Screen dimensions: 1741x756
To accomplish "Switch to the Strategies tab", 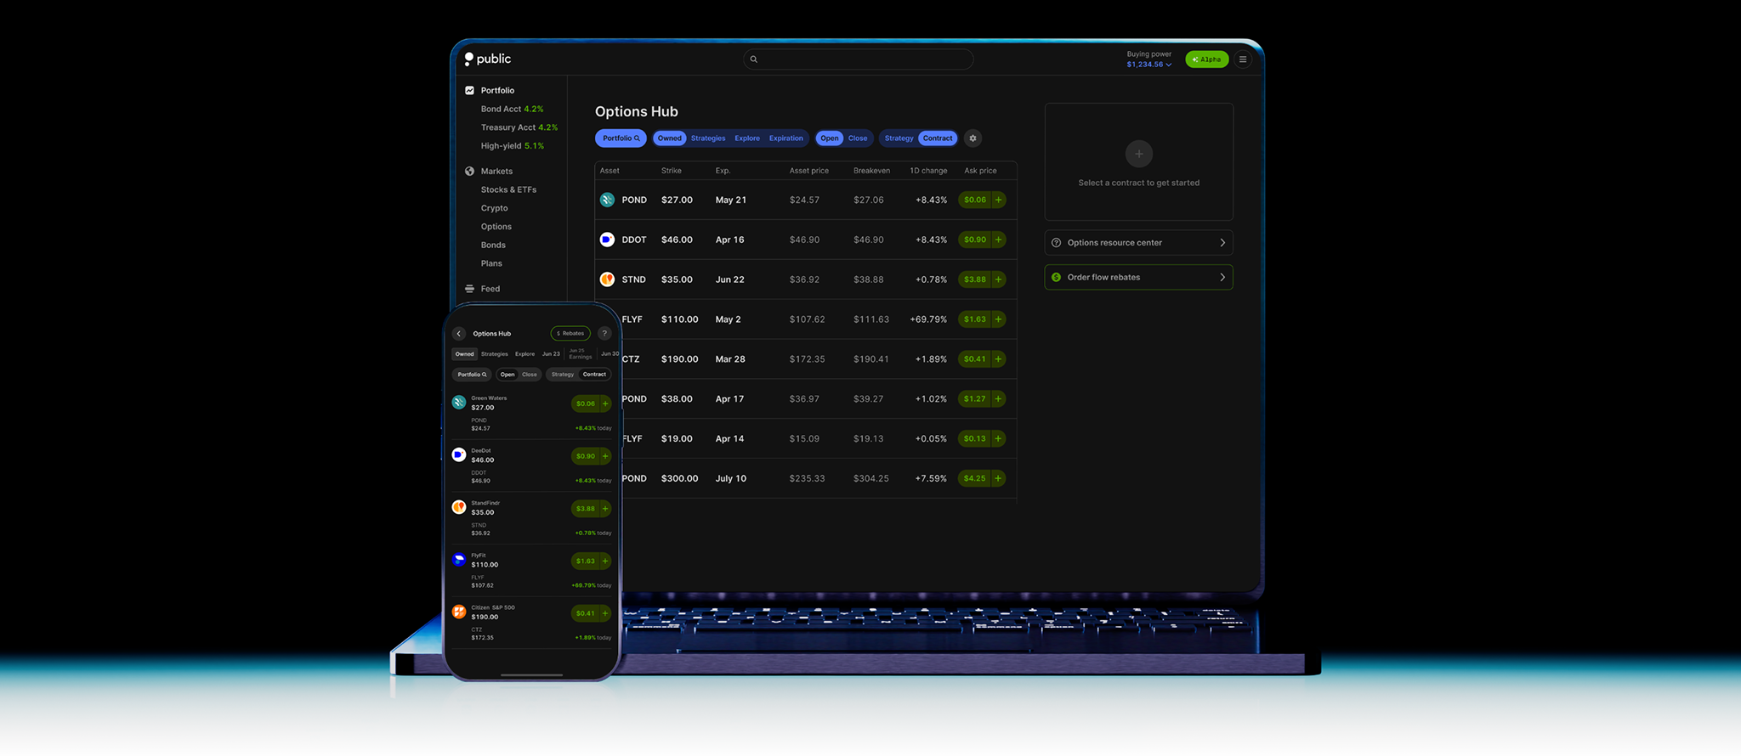I will coord(708,138).
